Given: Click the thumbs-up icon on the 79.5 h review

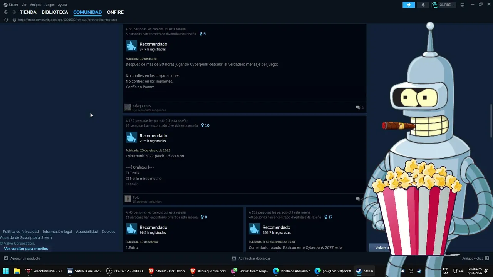Looking at the screenshot, I should pos(131,137).
